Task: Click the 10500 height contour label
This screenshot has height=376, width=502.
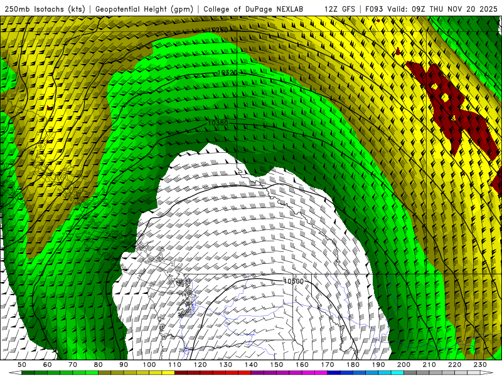Action: (x=294, y=281)
